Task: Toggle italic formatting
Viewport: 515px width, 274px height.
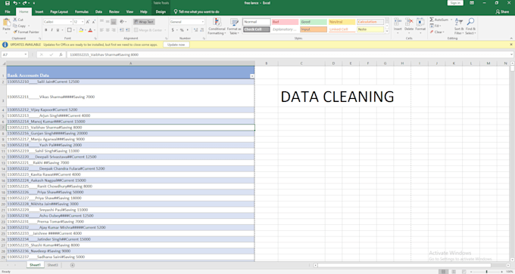Action: pos(51,30)
